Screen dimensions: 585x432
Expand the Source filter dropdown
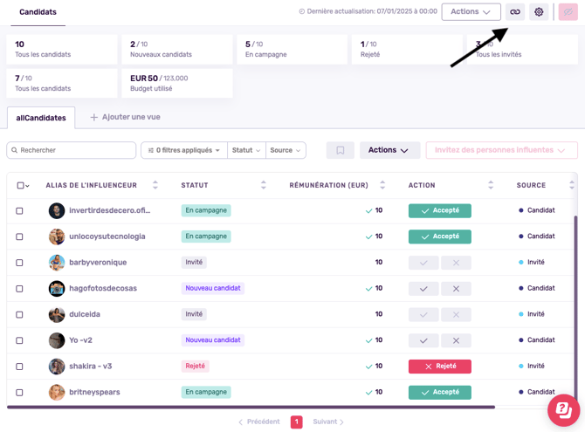point(286,150)
